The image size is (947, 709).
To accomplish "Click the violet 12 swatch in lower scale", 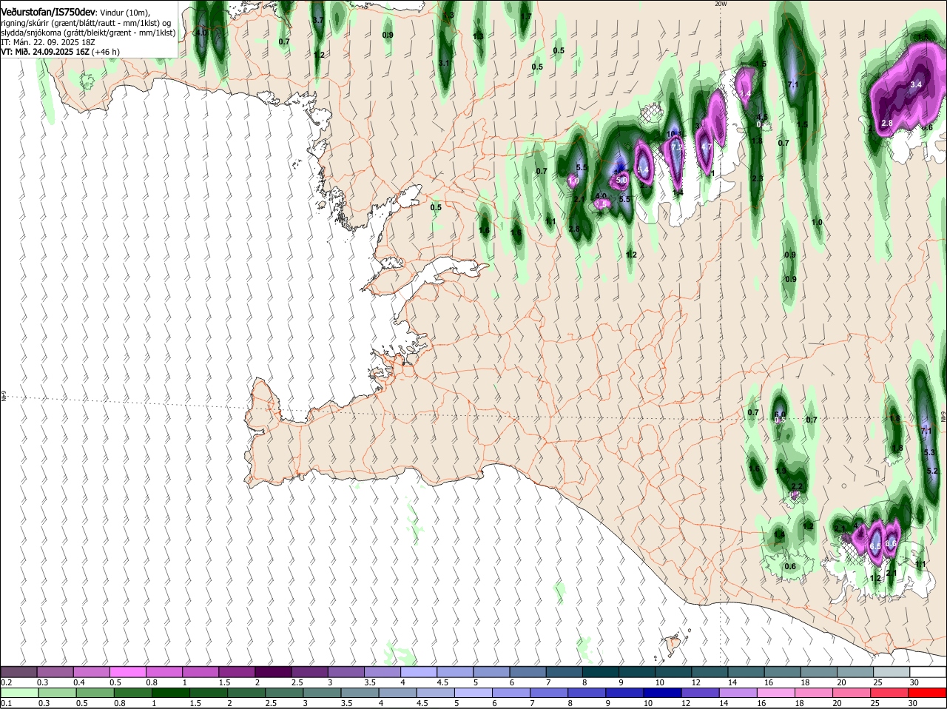I will (701, 693).
